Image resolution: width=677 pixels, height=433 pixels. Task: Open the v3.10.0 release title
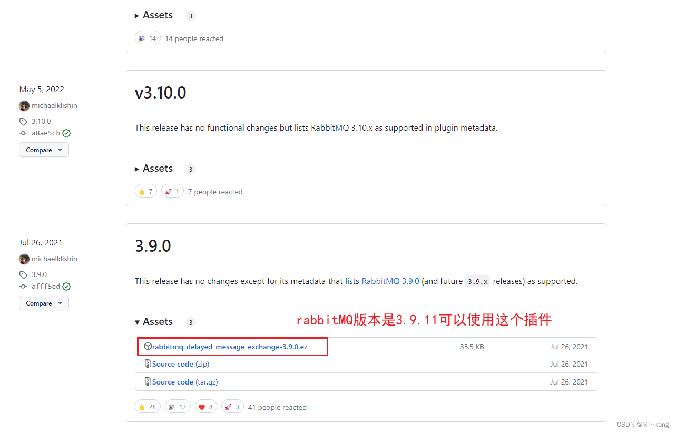click(160, 93)
